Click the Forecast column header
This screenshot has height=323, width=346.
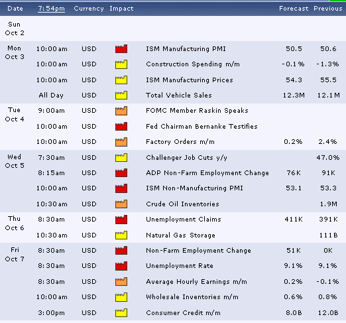294,9
